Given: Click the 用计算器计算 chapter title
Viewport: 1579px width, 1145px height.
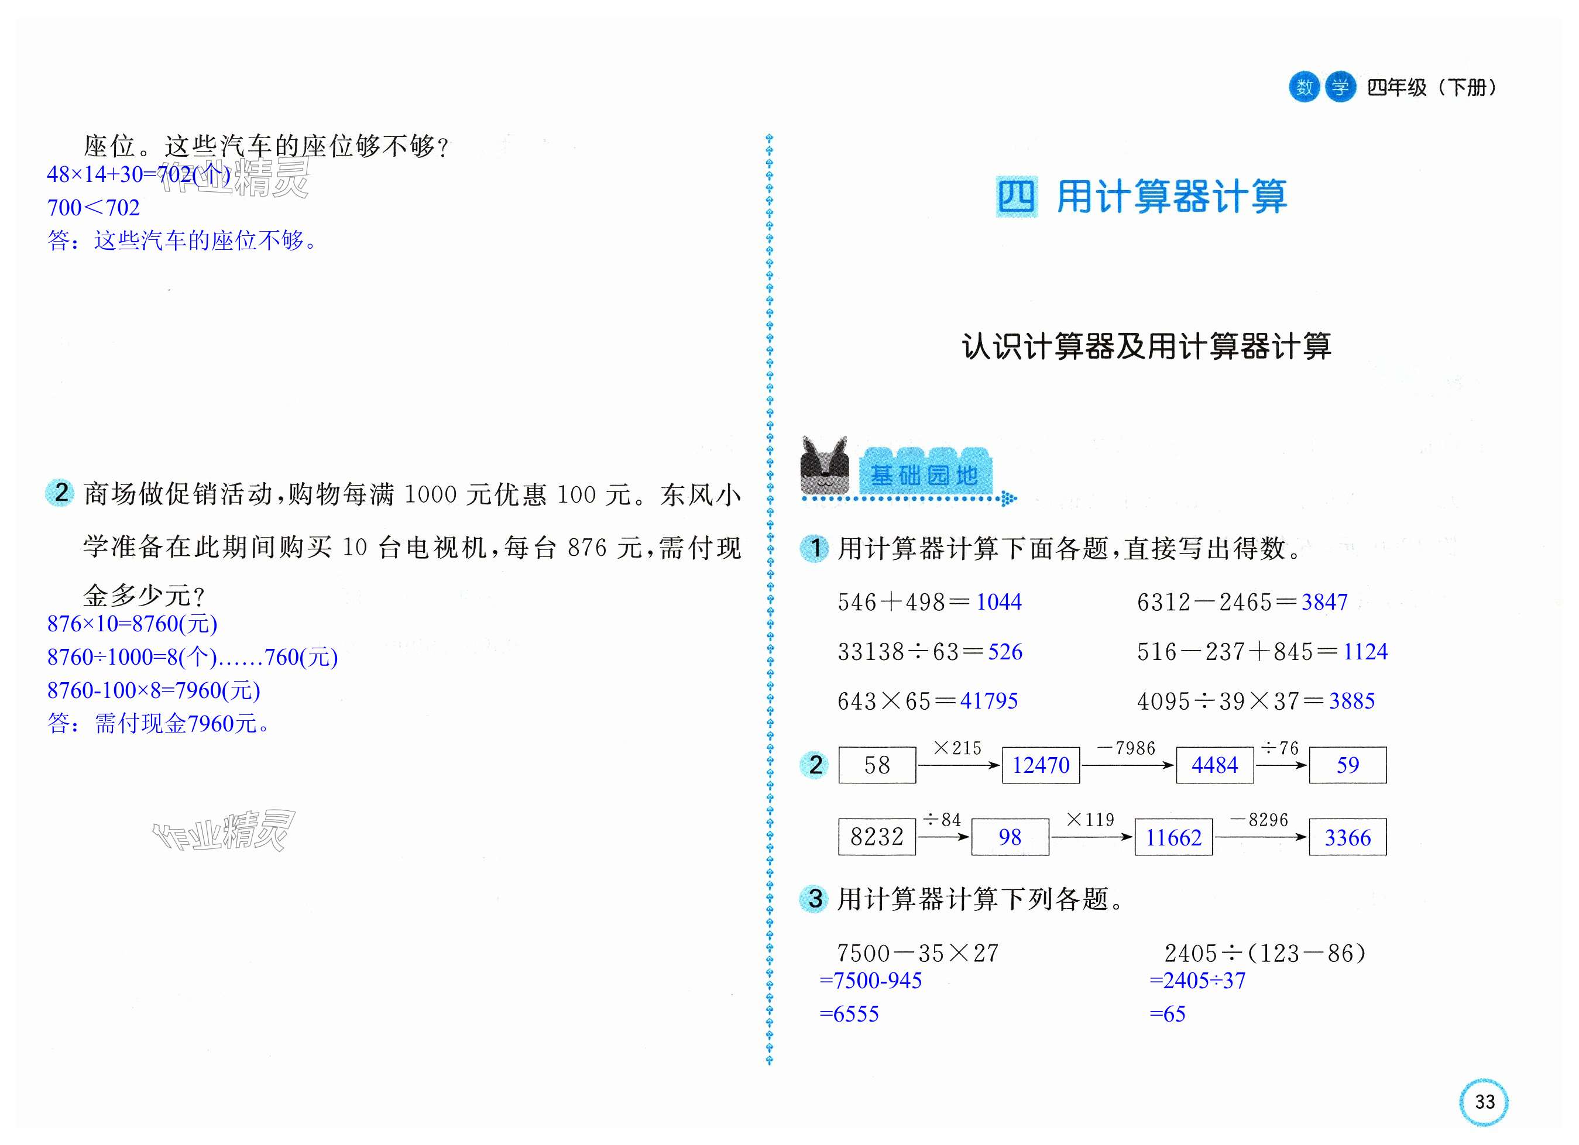Looking at the screenshot, I should point(1172,196).
